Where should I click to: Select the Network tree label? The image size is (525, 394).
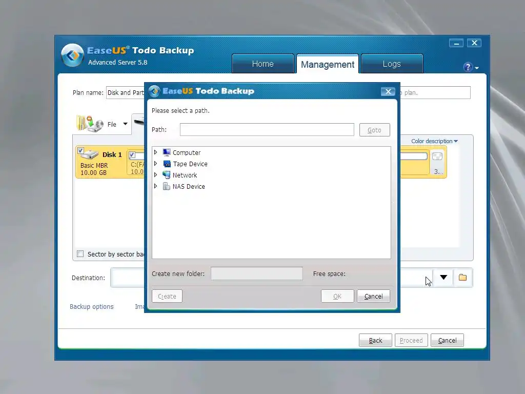pos(185,175)
